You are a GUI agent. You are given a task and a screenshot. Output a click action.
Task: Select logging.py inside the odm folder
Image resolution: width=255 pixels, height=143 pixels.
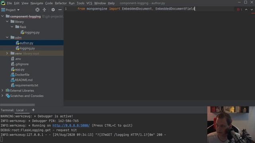pos(27,48)
